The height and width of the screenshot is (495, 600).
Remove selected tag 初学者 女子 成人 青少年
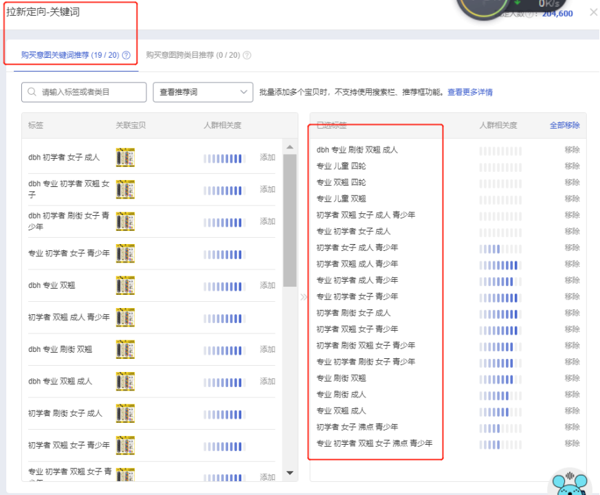point(572,247)
